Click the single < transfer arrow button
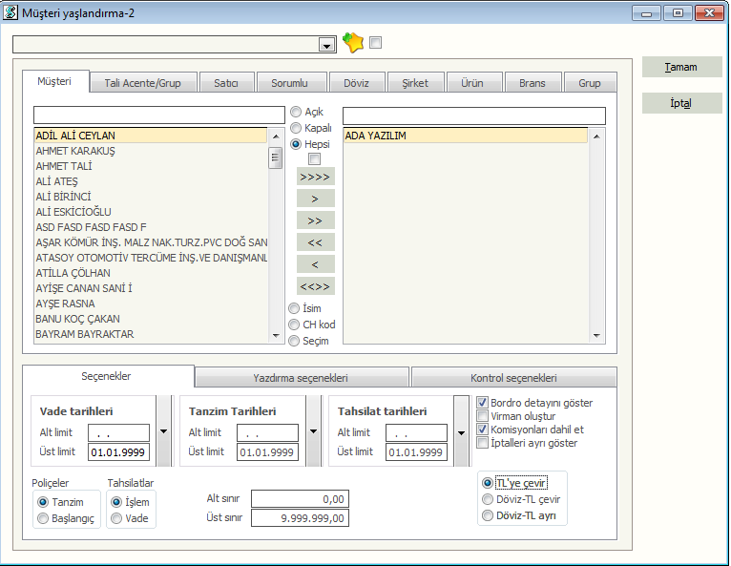Viewport: 731px width, 566px height. point(315,264)
